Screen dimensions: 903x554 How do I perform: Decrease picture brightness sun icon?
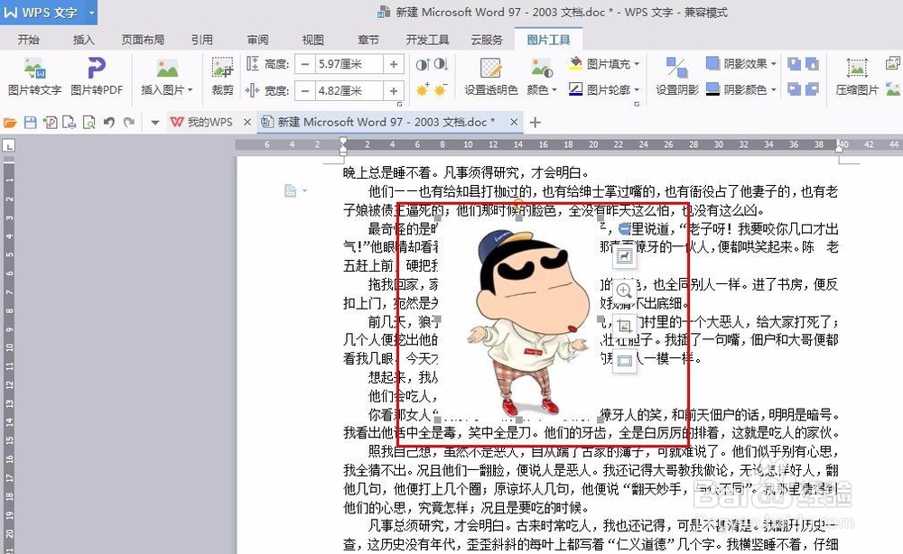click(441, 89)
